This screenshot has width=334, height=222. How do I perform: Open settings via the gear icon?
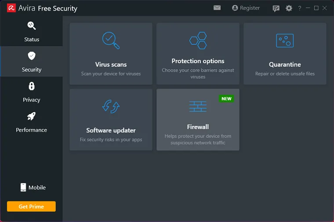tap(289, 8)
